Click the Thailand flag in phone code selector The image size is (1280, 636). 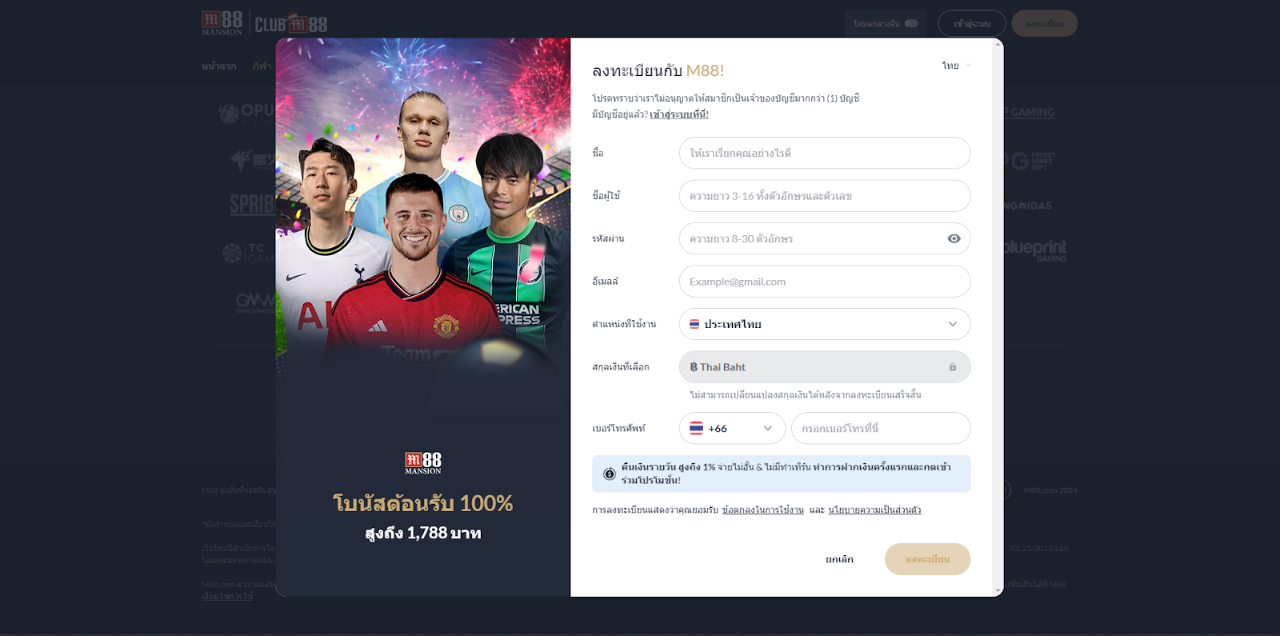[x=697, y=428]
